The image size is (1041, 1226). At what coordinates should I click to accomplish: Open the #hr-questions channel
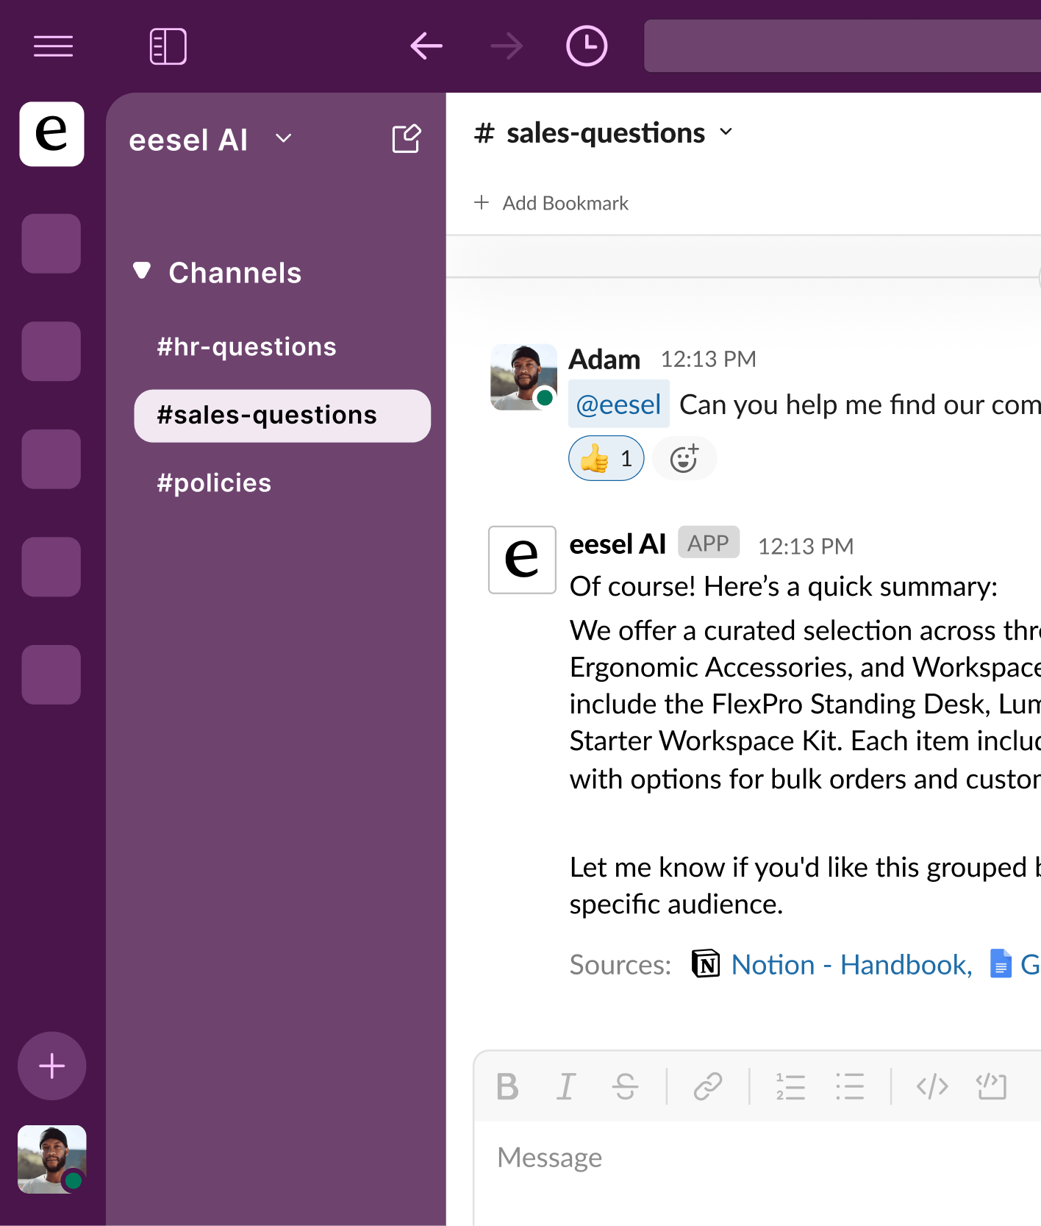246,346
